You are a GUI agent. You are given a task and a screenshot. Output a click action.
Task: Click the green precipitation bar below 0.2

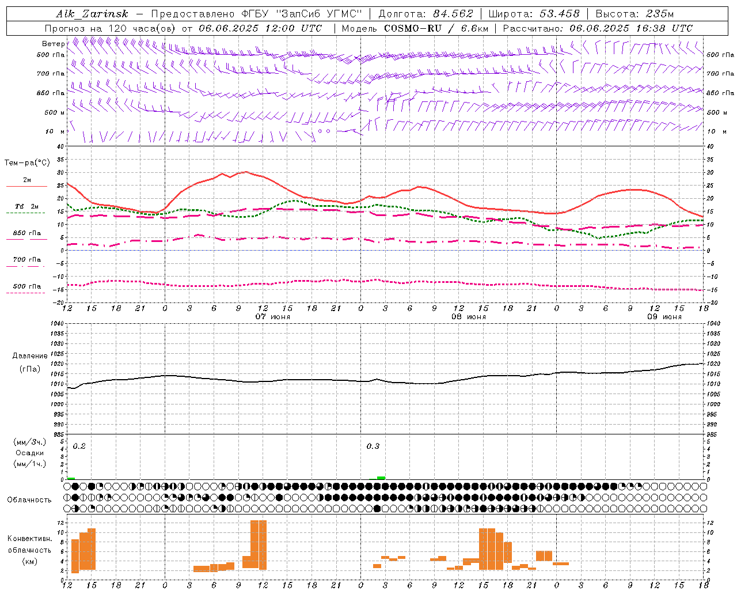click(x=71, y=478)
